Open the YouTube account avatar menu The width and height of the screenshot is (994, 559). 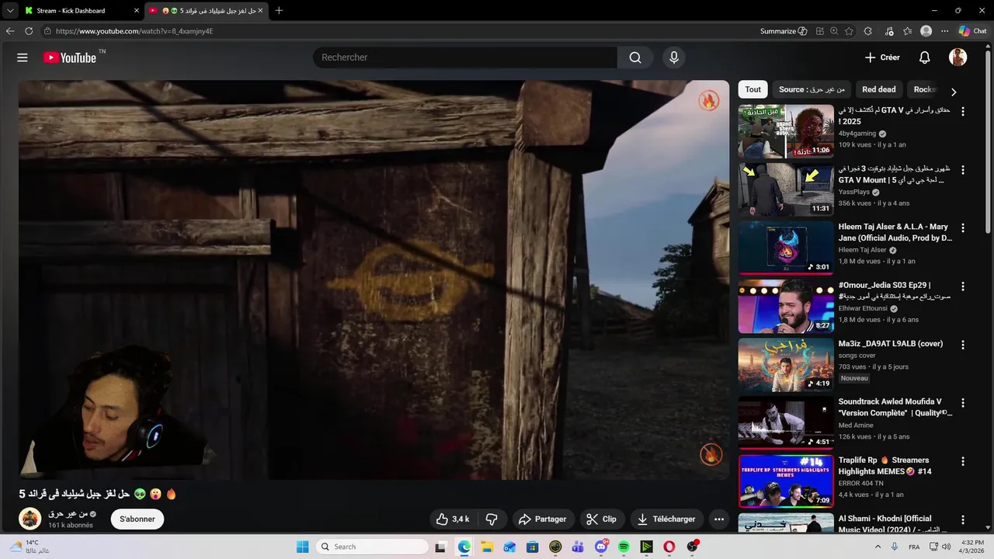click(958, 57)
